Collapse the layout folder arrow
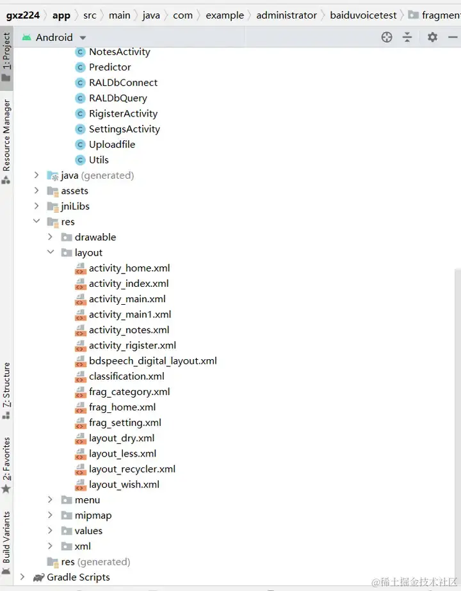Screen dimensions: 461x591 [x=51, y=252]
